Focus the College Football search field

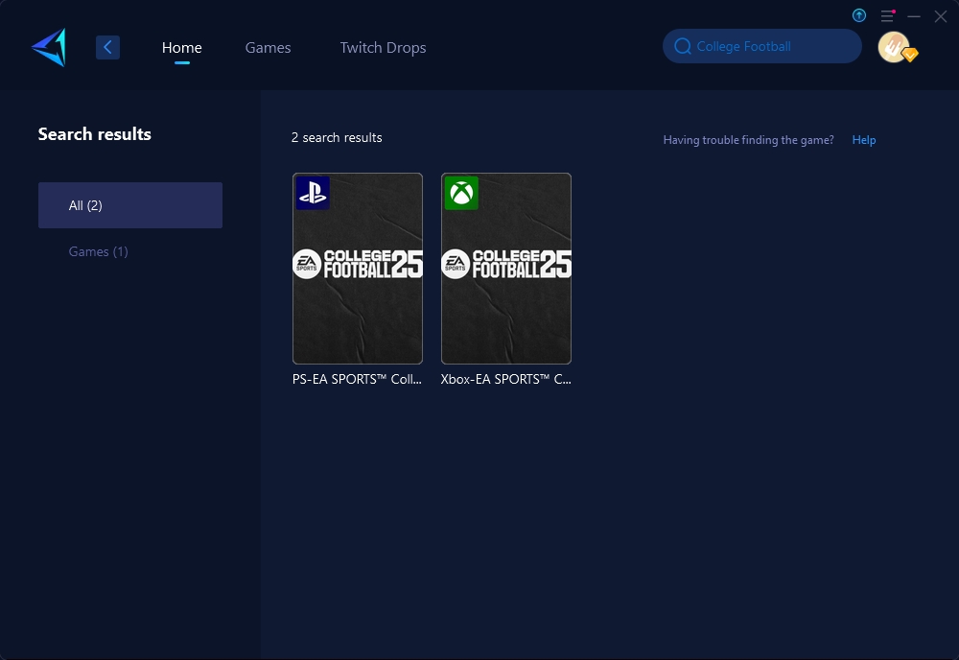tap(762, 46)
